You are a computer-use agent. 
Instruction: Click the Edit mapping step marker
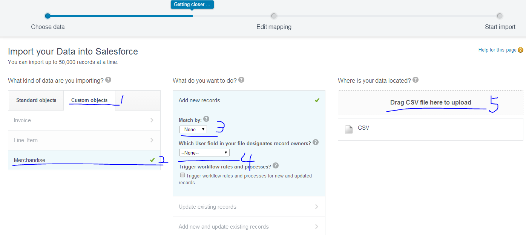(x=274, y=16)
